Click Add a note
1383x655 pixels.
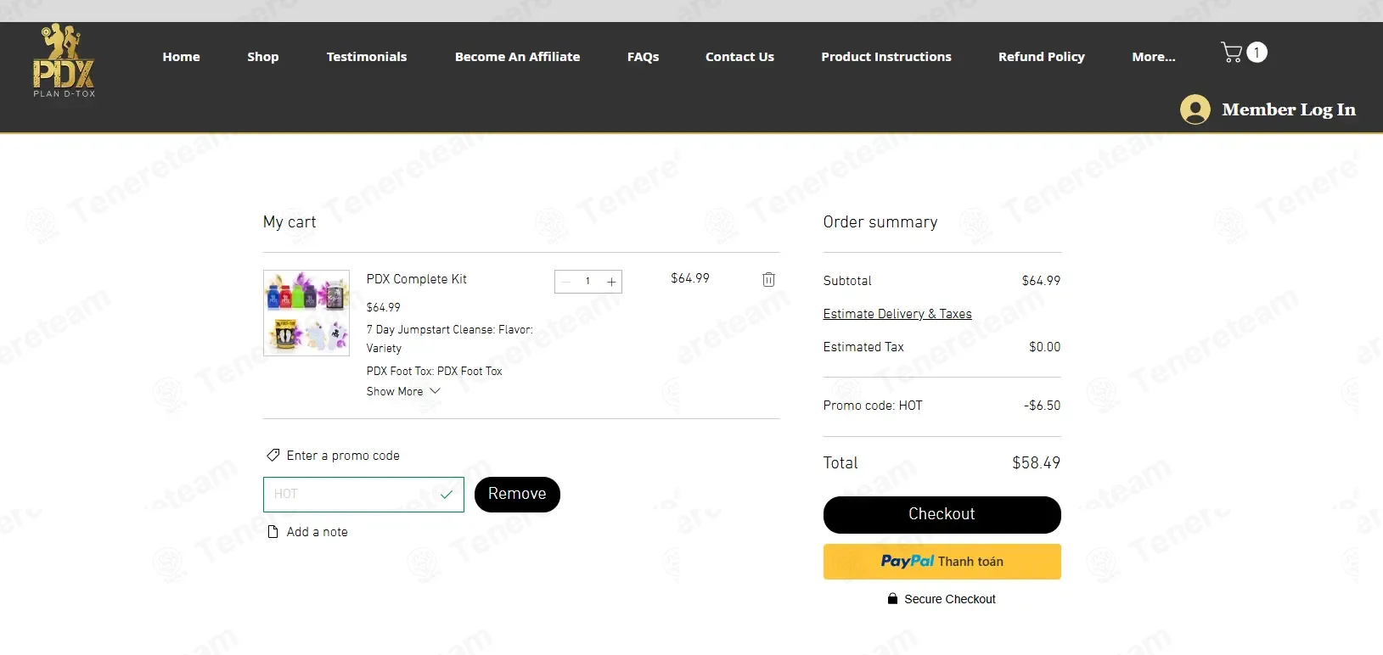click(x=318, y=532)
